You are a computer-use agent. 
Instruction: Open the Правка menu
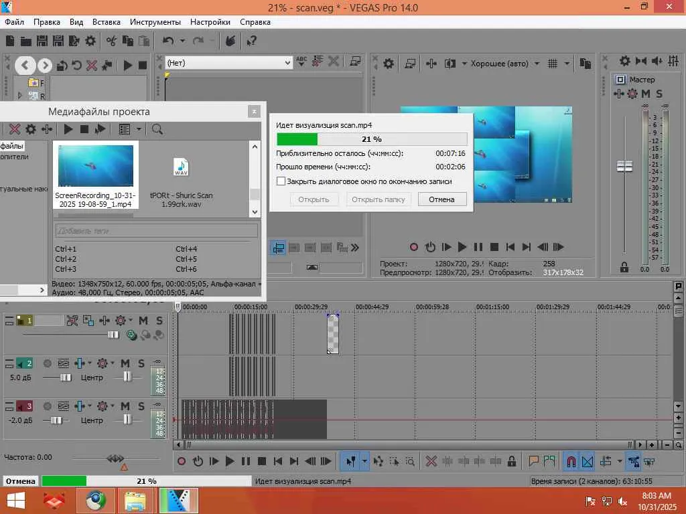[47, 22]
